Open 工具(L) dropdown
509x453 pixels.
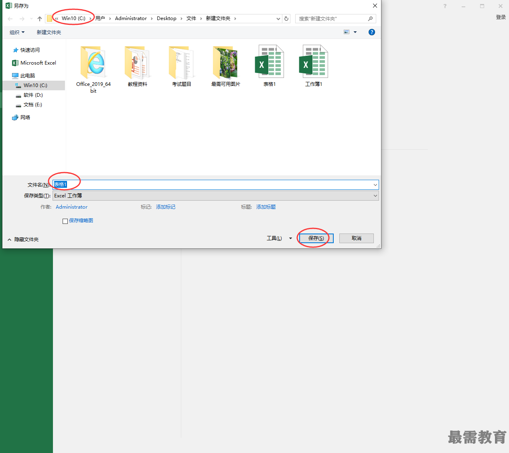point(279,238)
